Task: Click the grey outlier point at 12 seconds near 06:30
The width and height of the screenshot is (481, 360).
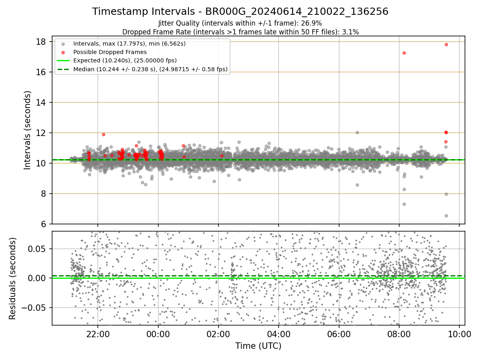Action: [x=357, y=132]
